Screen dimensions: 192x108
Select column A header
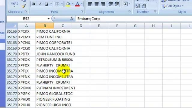pyautogui.click(x=26, y=26)
